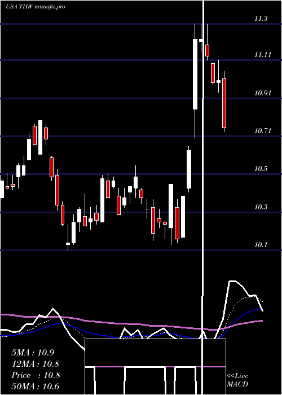Click the tallest white candle reaching 11.3
Screen dimensions: 282x395
click(195, 74)
